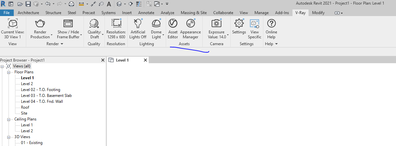The width and height of the screenshot is (396, 146).
Task: Toggle Artificial Lights Off
Action: coord(138,29)
